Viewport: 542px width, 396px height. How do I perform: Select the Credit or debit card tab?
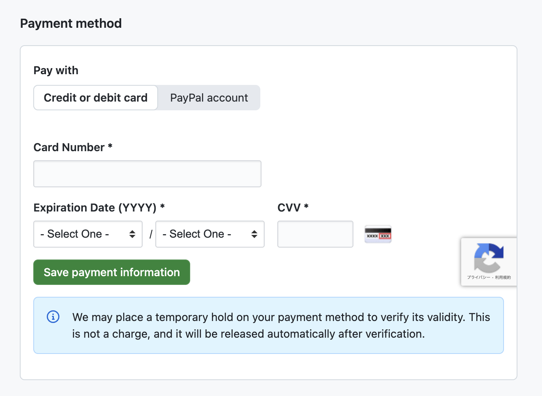point(95,98)
